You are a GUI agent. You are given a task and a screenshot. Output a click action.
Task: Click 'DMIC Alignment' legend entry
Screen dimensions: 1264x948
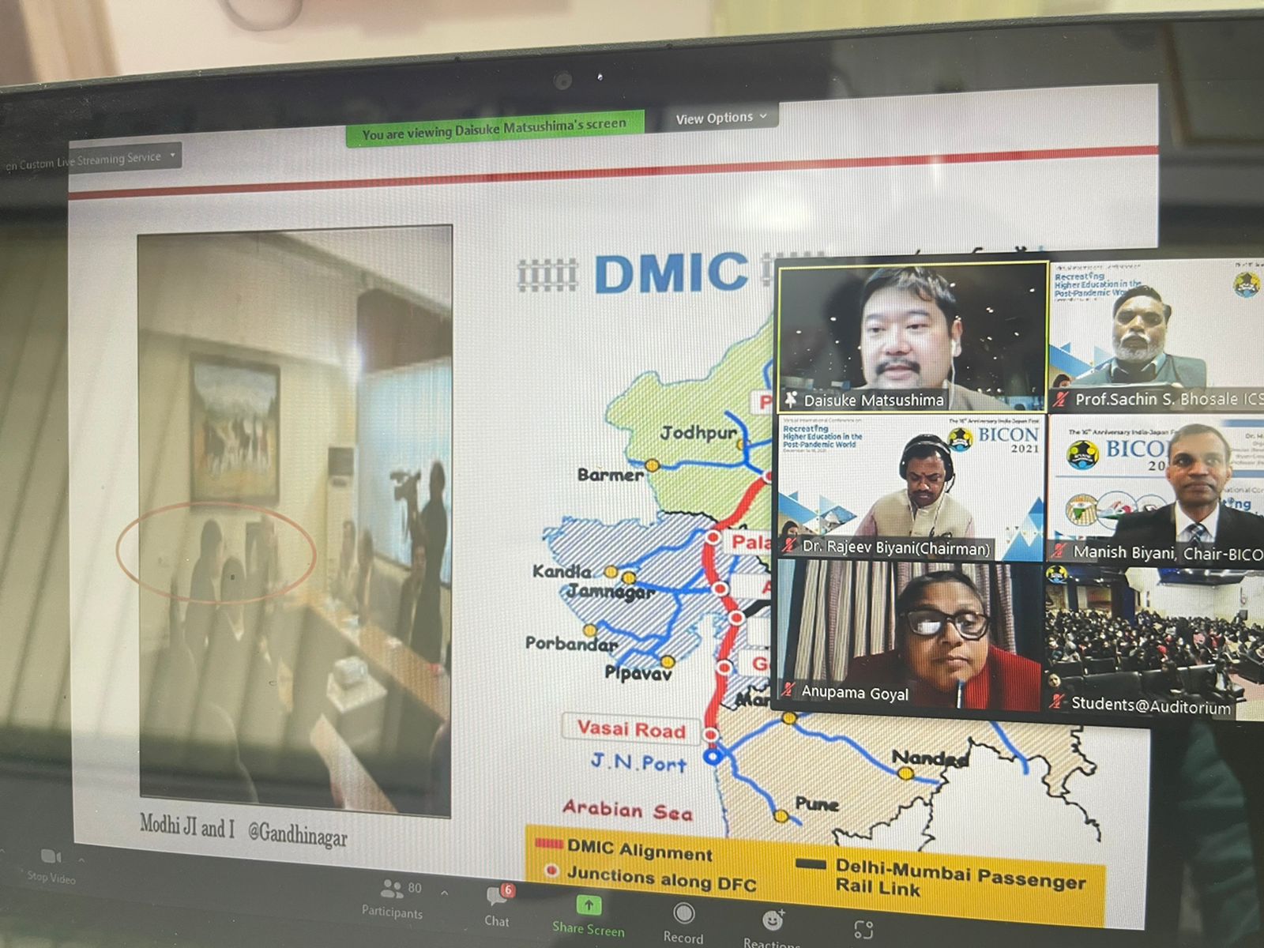click(x=624, y=849)
